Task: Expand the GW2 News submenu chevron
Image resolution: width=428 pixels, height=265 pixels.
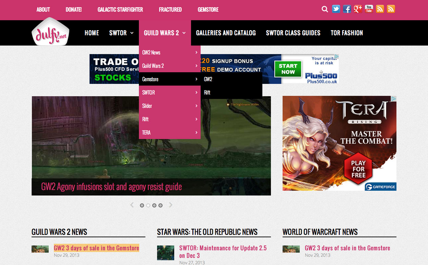Action: (196, 52)
